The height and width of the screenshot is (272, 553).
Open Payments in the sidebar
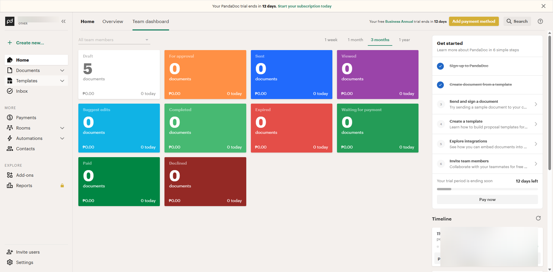coord(26,117)
